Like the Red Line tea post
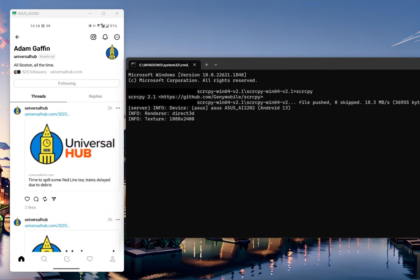420x280 pixels. [27, 199]
